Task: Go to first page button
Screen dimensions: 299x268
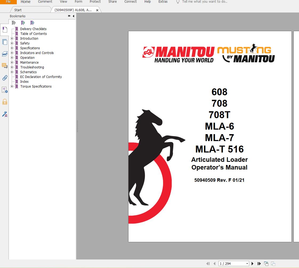Action: tap(208, 264)
